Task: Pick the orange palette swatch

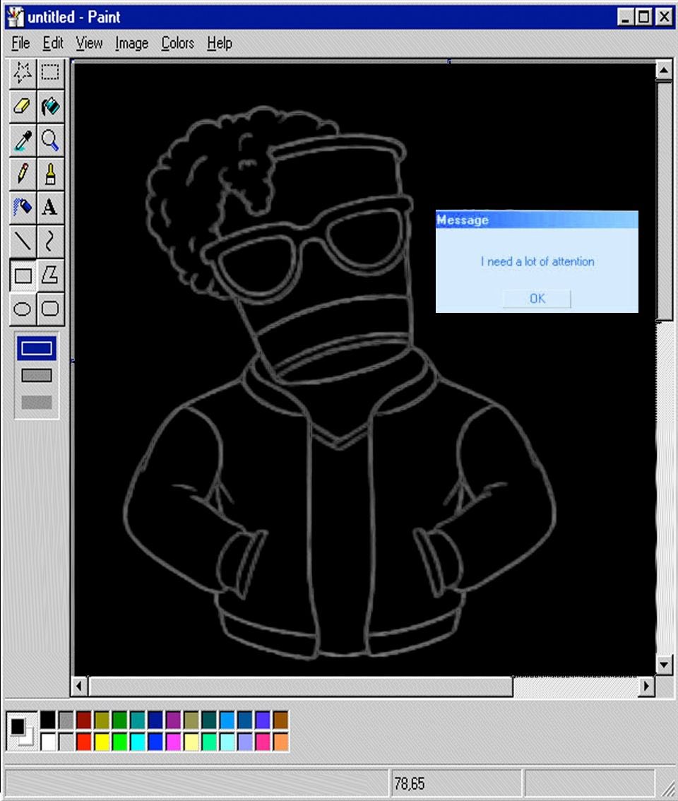Action: (280, 742)
